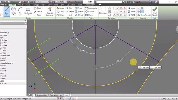The height and width of the screenshot is (100, 178).
Task: Click the Point tool
Action: tap(38, 15)
